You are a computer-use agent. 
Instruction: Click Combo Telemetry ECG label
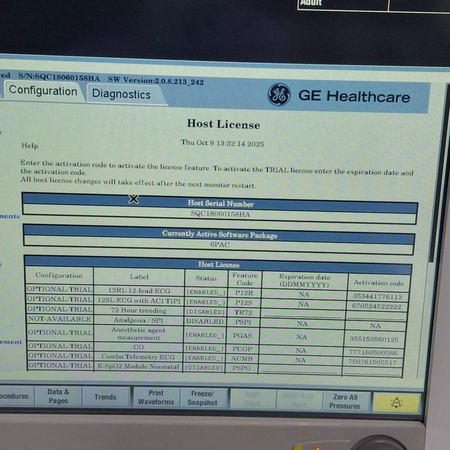138,357
